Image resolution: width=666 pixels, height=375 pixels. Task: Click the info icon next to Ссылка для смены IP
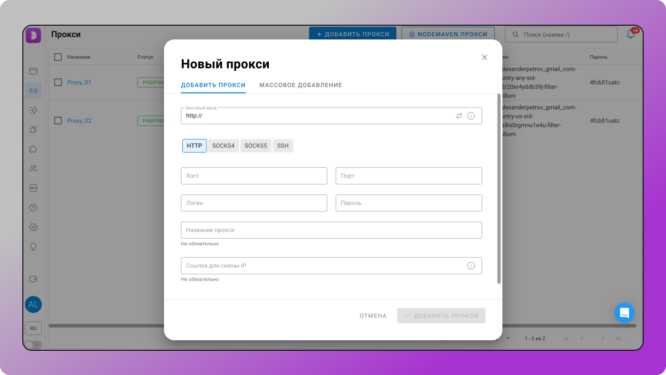(x=471, y=266)
